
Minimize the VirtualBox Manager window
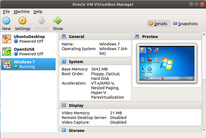tap(191, 4)
